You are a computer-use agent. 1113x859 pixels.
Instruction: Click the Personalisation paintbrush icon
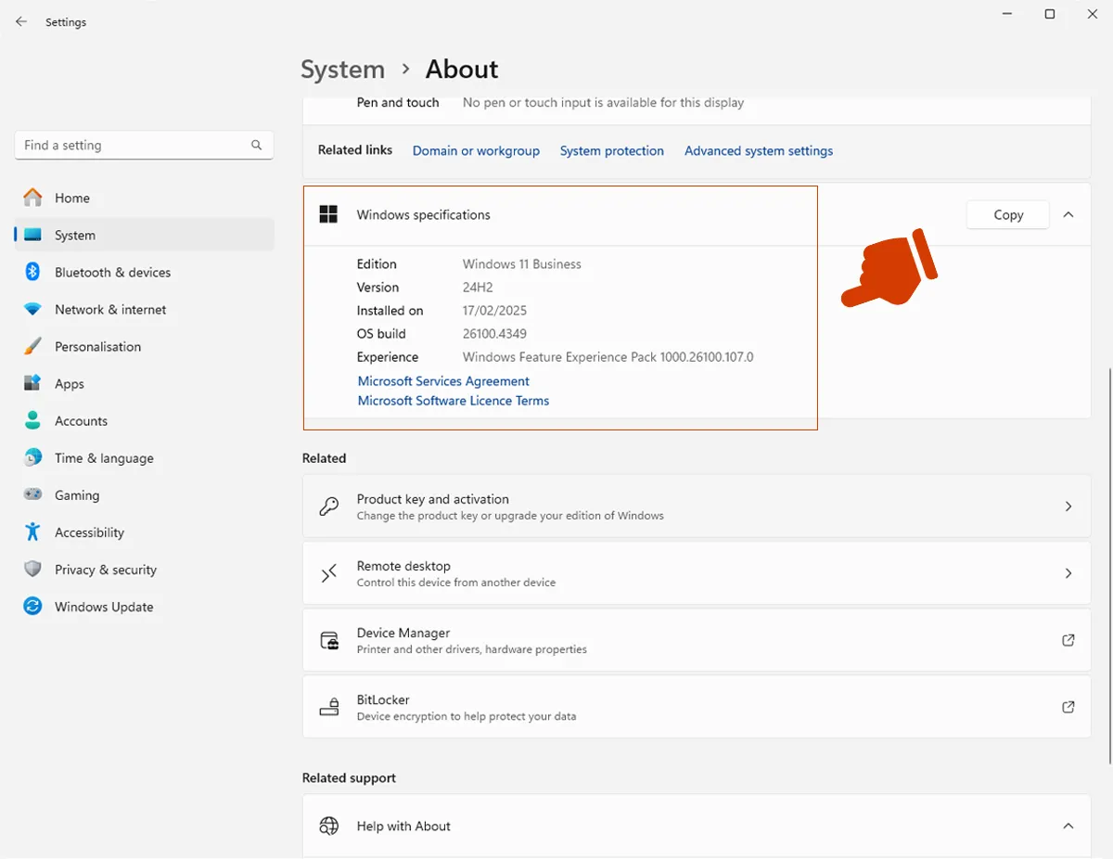[32, 346]
